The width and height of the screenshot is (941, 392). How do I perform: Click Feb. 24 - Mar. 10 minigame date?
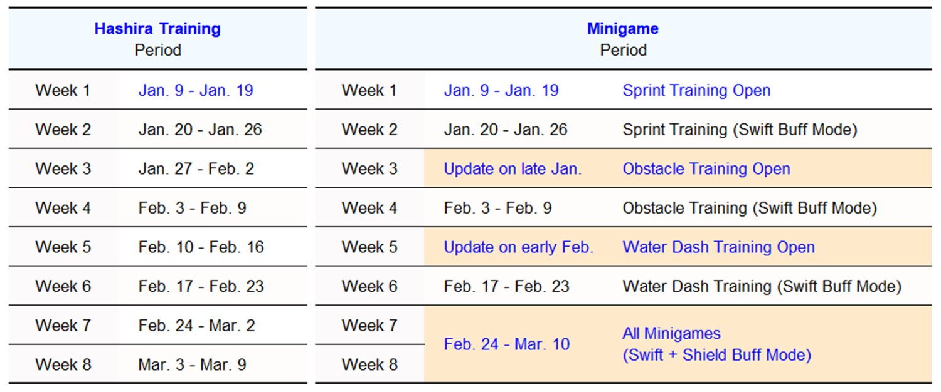click(x=507, y=344)
